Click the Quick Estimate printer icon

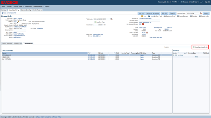pos(178,16)
